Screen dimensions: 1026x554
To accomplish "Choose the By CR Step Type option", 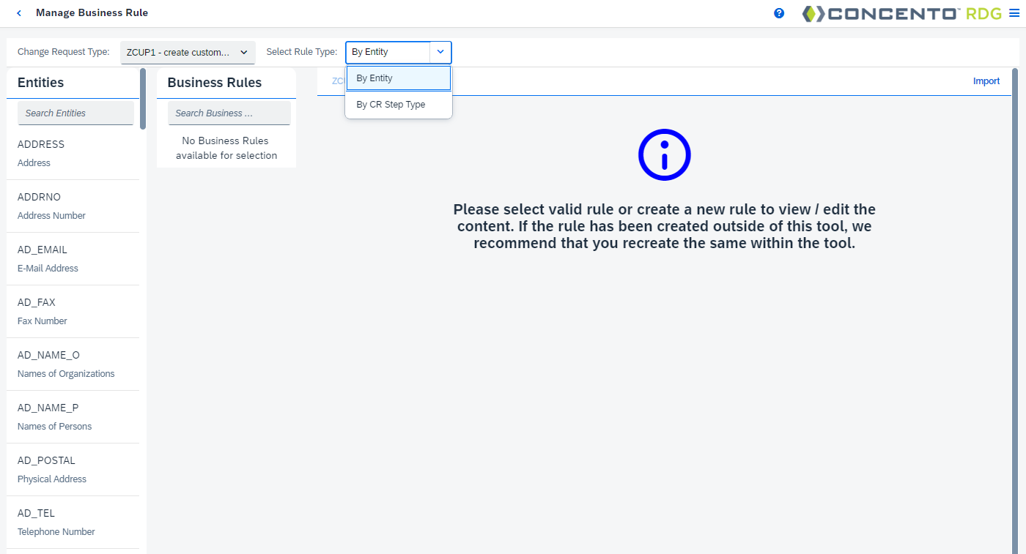I will click(391, 104).
